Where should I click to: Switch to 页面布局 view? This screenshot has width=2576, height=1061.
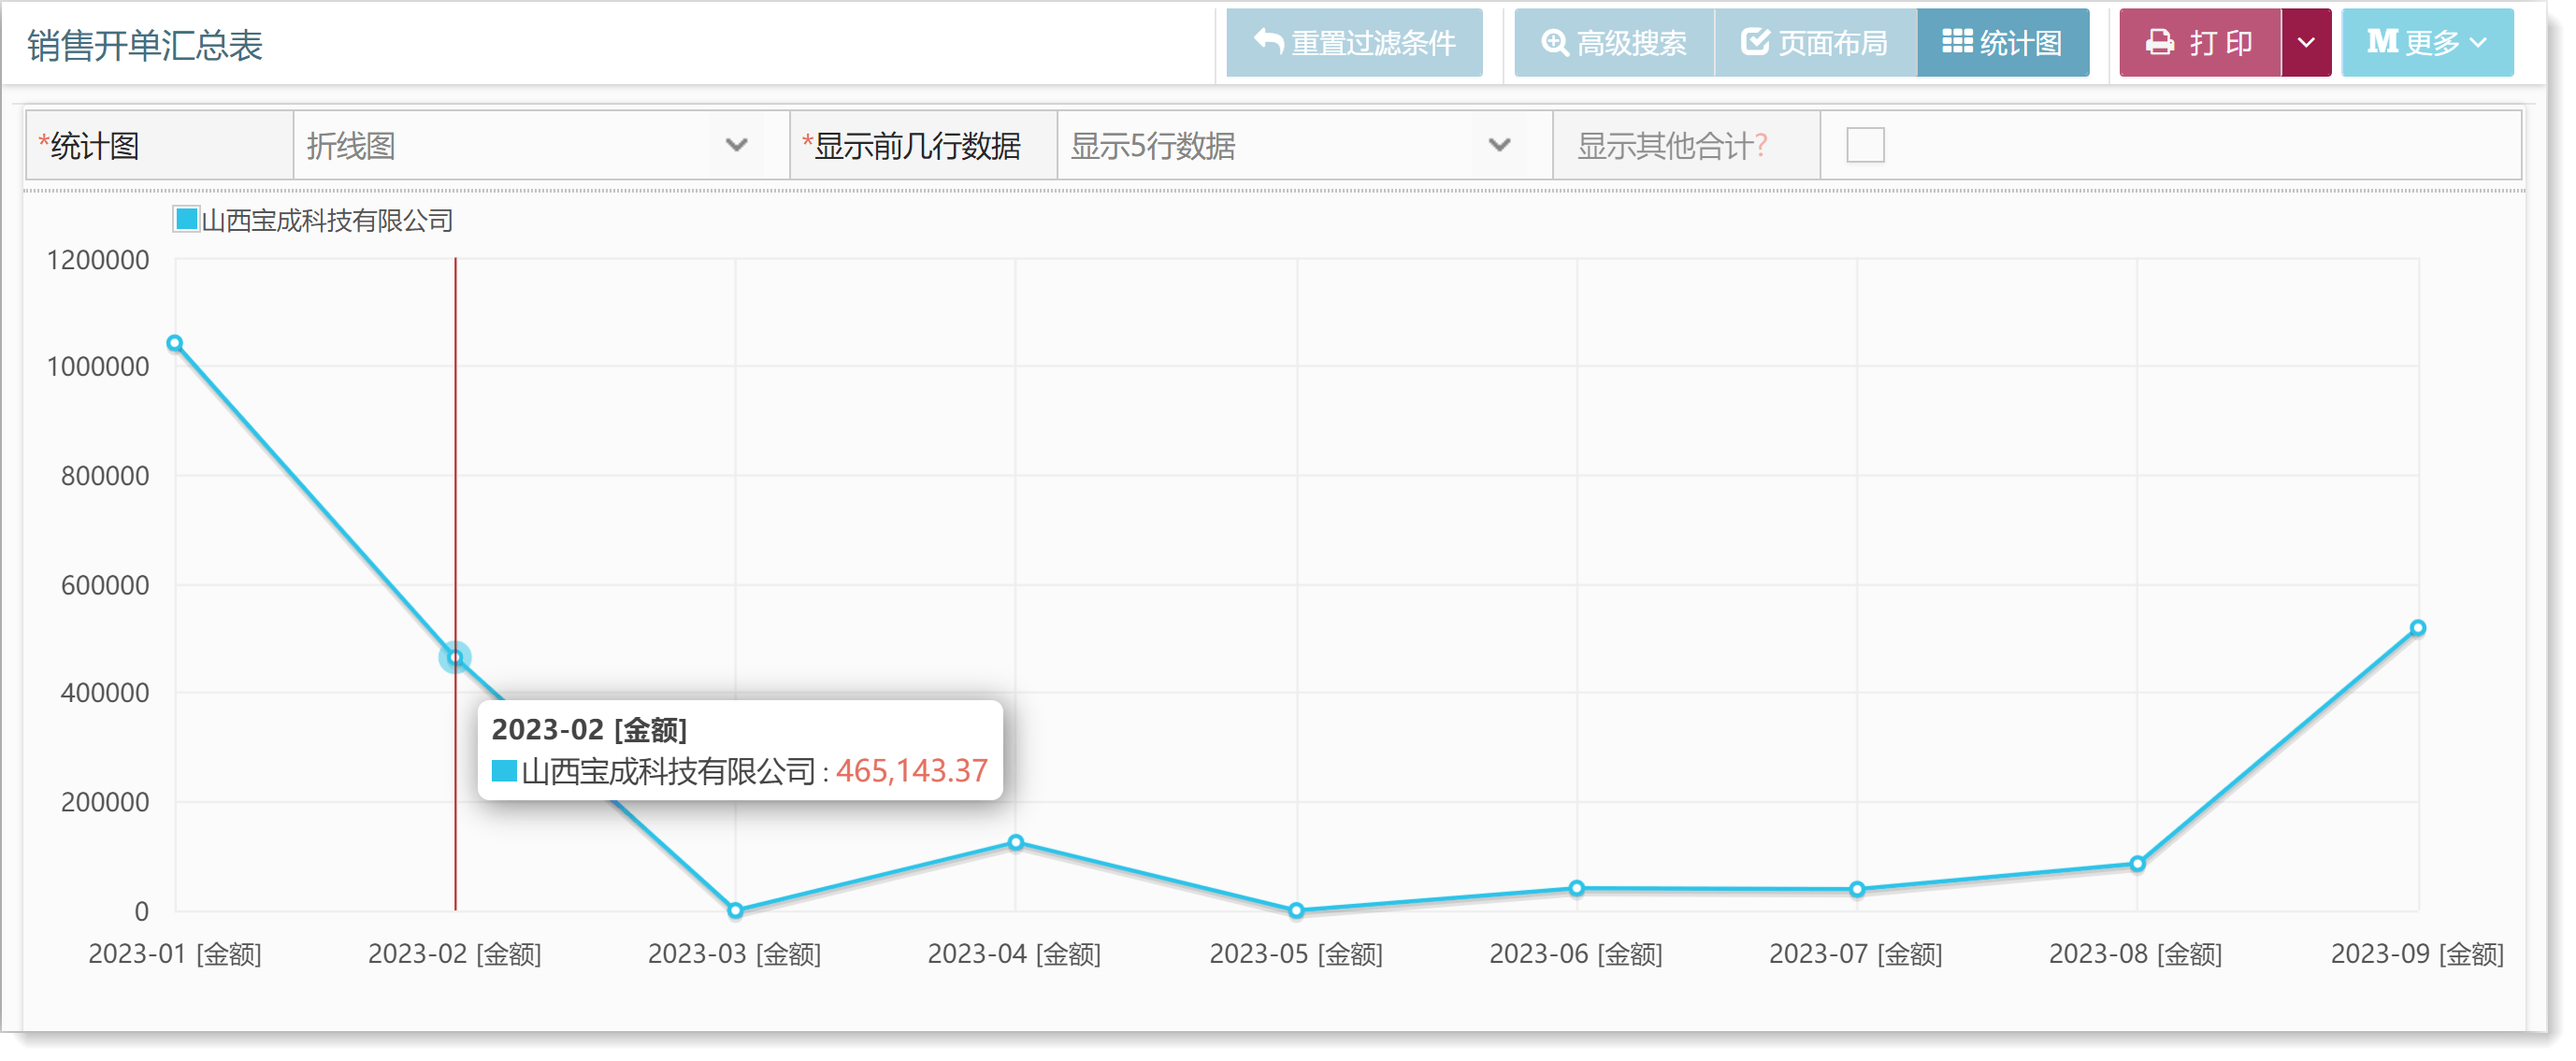coord(1832,43)
